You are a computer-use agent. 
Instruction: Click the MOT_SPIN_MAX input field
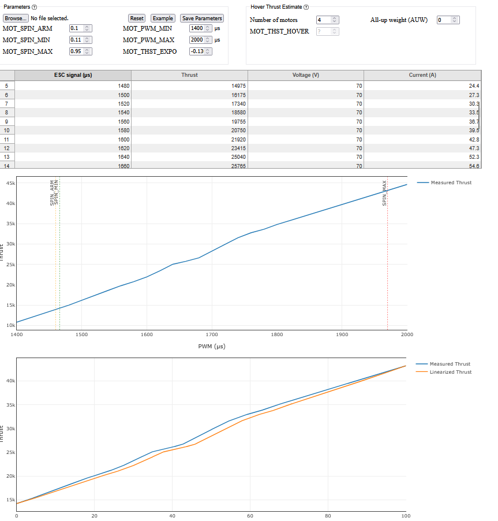pos(77,51)
